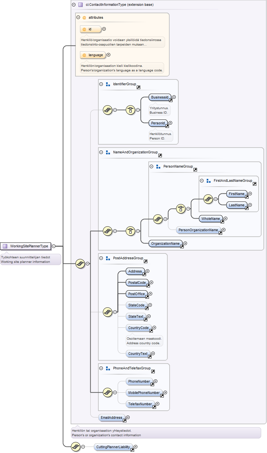The width and height of the screenshot is (267, 453).
Task: Select the MobilePhoneNumber element
Action: coord(144,393)
